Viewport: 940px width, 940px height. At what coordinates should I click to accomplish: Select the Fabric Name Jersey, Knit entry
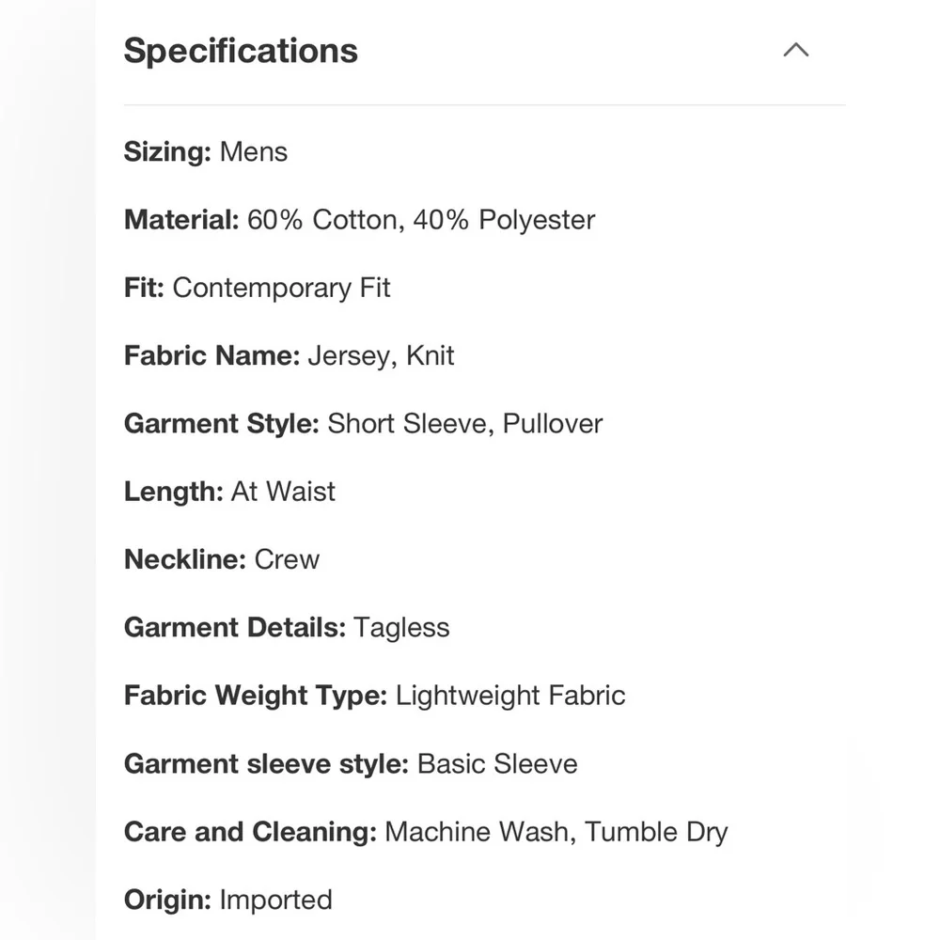pyautogui.click(x=289, y=355)
